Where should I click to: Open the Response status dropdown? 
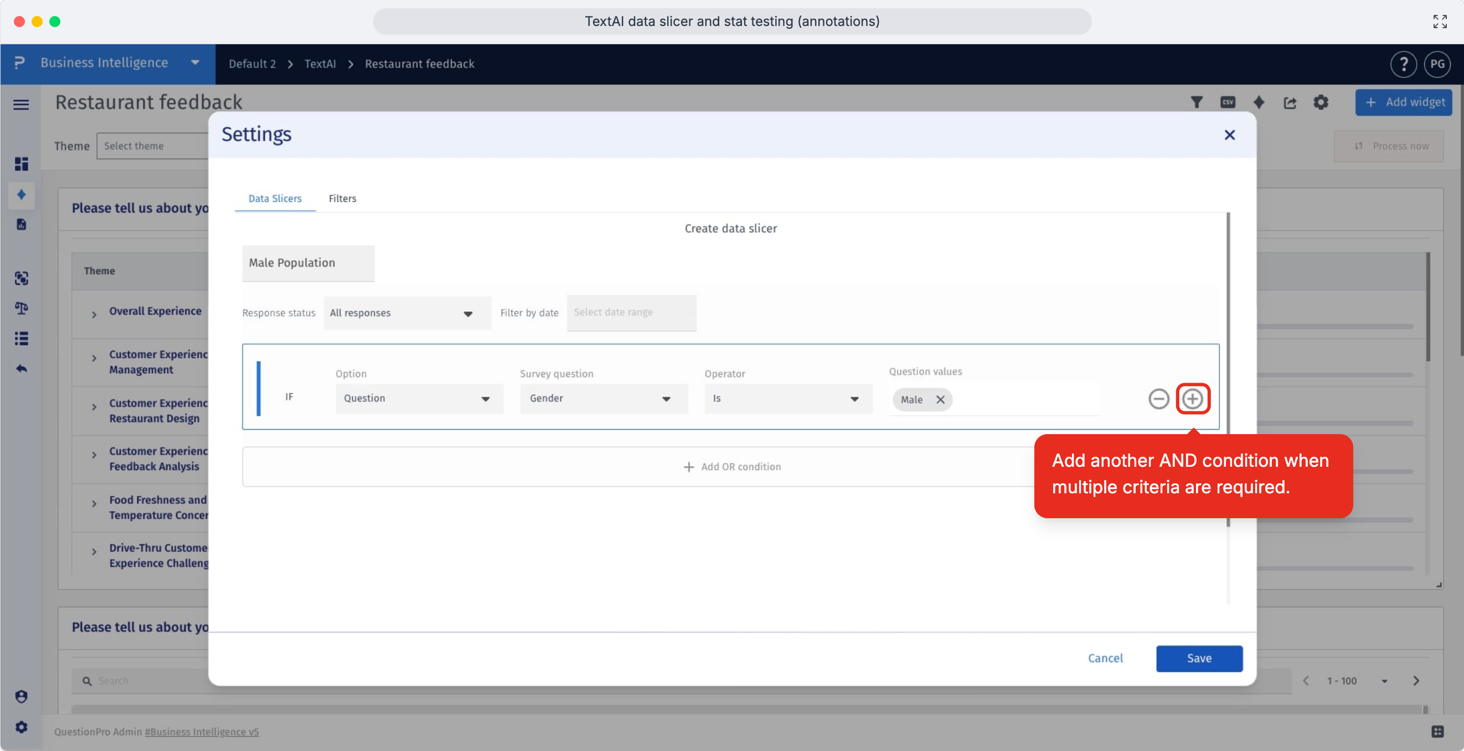[x=407, y=313]
